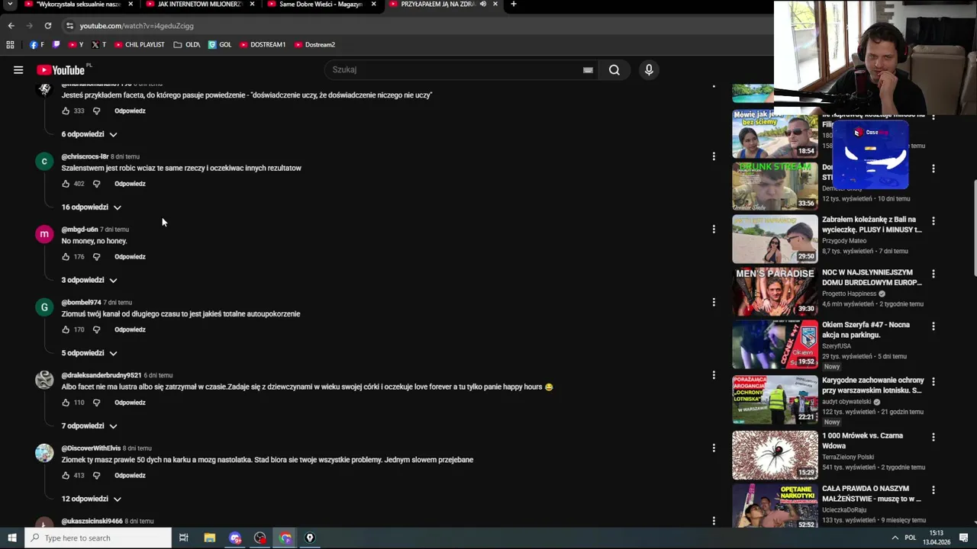The height and width of the screenshot is (549, 977).
Task: Switch to 'JAK INTERNETOWI MILIONERZY' tab
Action: [200, 5]
